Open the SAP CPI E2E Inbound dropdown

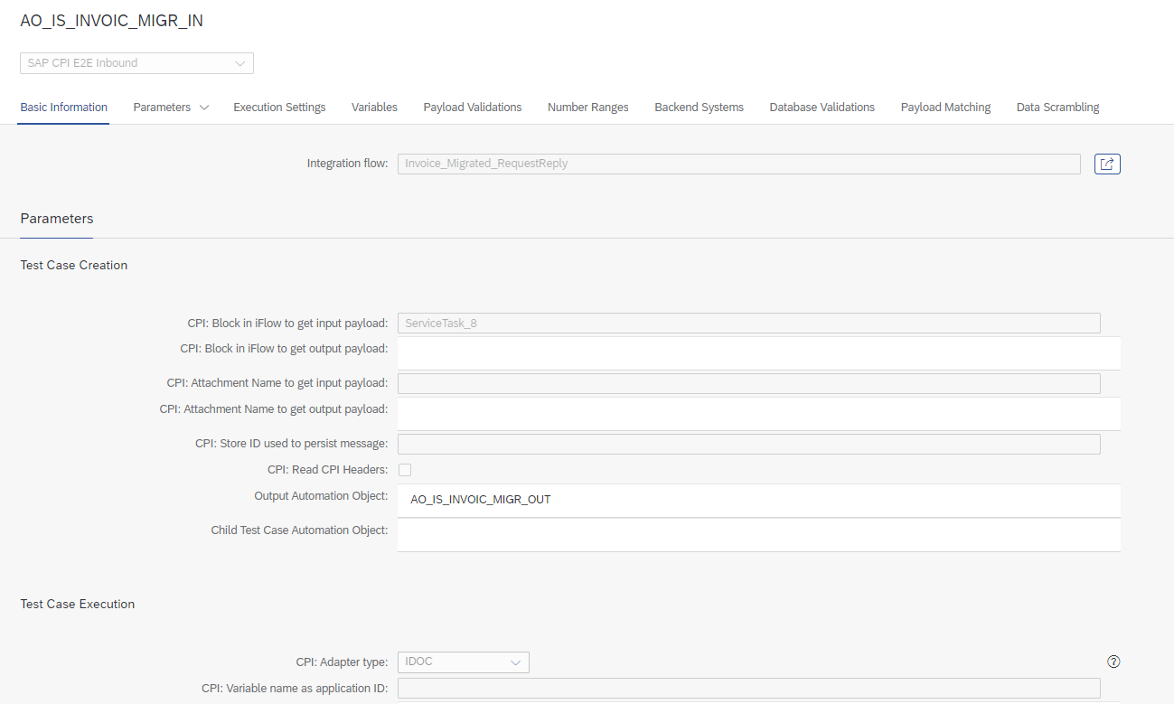136,63
